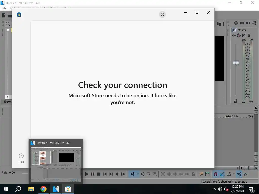Click the timeline horizontal zoom out minus
The image size is (259, 194).
point(252,168)
